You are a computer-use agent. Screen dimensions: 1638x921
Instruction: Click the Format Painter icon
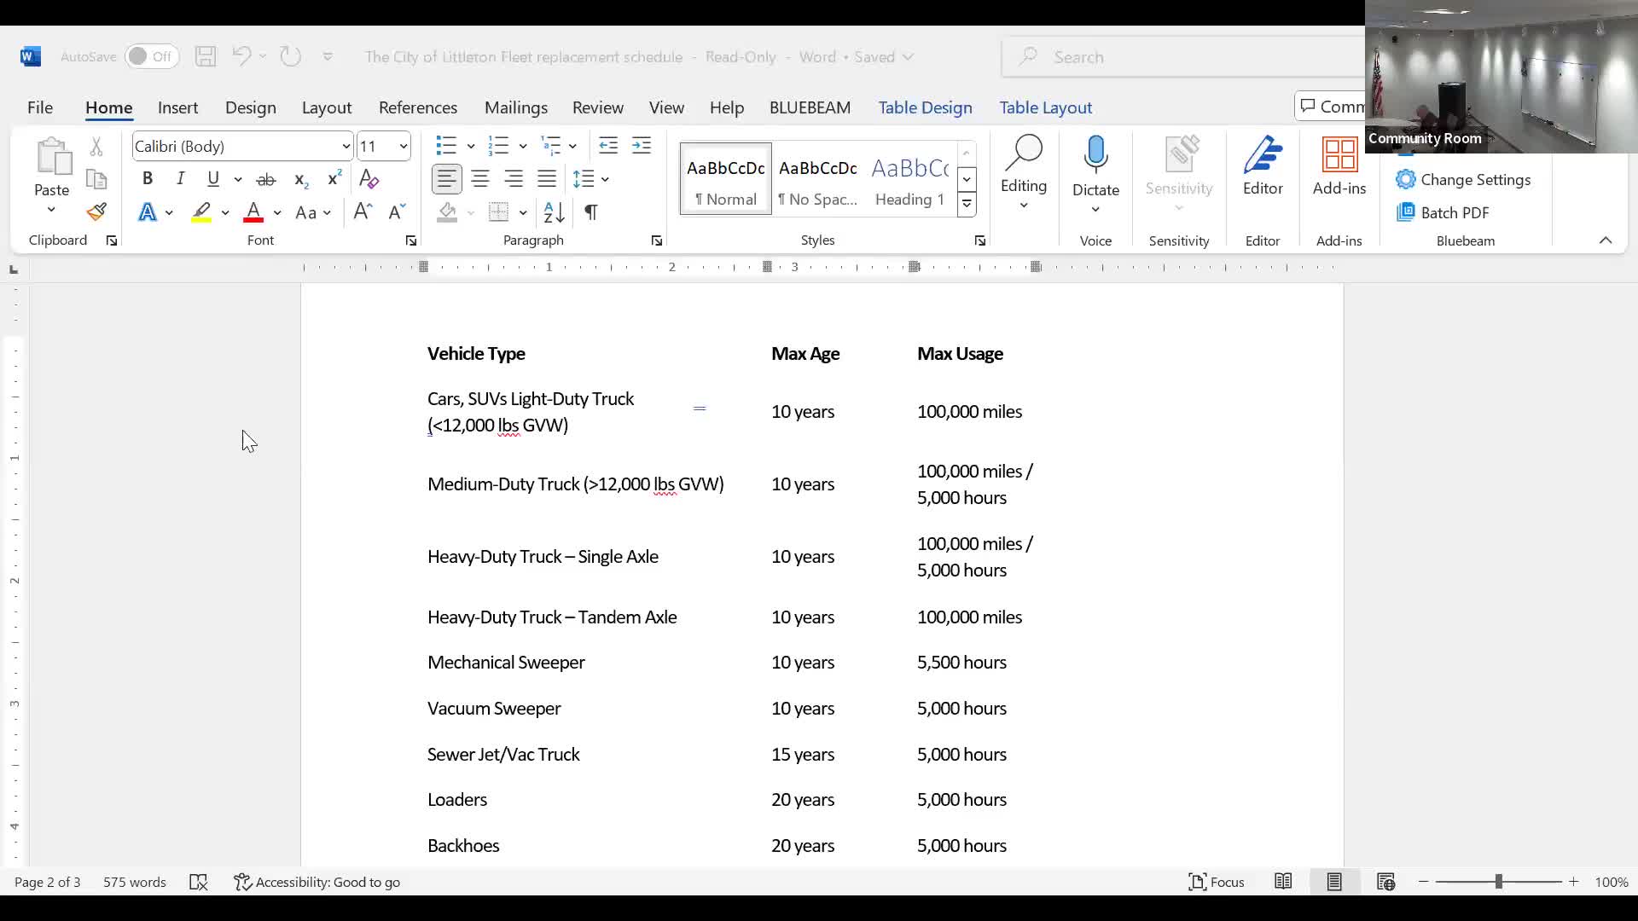[x=96, y=212]
